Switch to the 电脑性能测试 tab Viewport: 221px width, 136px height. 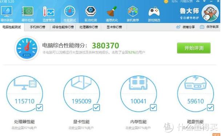pos(12,27)
